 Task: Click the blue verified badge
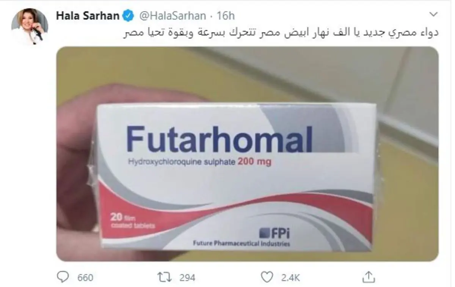tap(129, 16)
